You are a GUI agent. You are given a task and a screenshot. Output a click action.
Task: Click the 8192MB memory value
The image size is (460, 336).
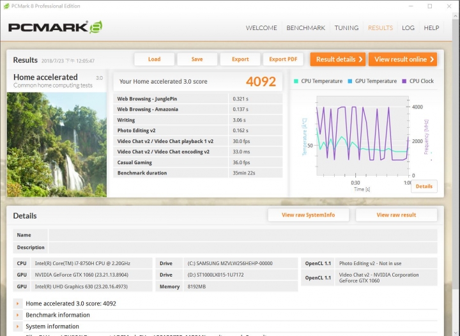pyautogui.click(x=197, y=287)
